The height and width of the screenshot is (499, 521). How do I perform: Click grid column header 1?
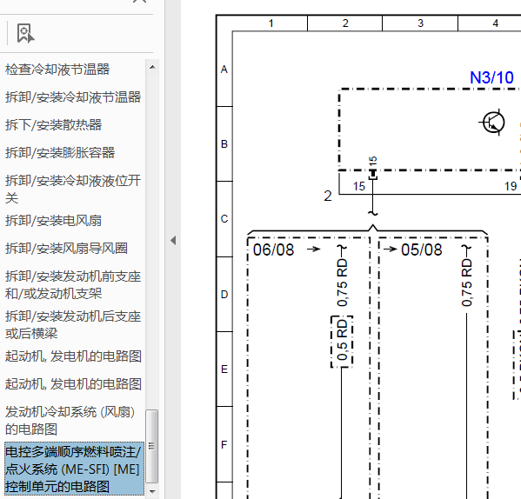click(x=271, y=23)
